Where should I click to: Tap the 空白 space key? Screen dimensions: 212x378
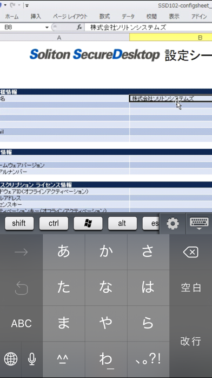pyautogui.click(x=190, y=288)
